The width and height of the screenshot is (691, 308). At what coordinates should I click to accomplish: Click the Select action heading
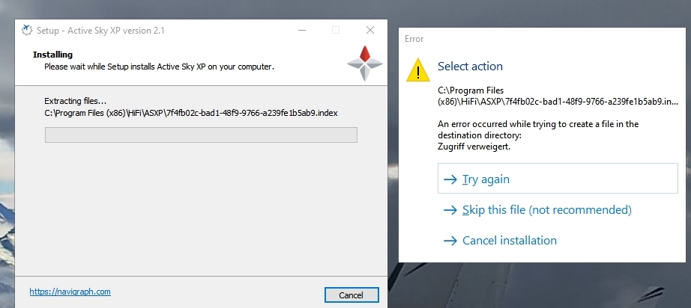click(470, 67)
